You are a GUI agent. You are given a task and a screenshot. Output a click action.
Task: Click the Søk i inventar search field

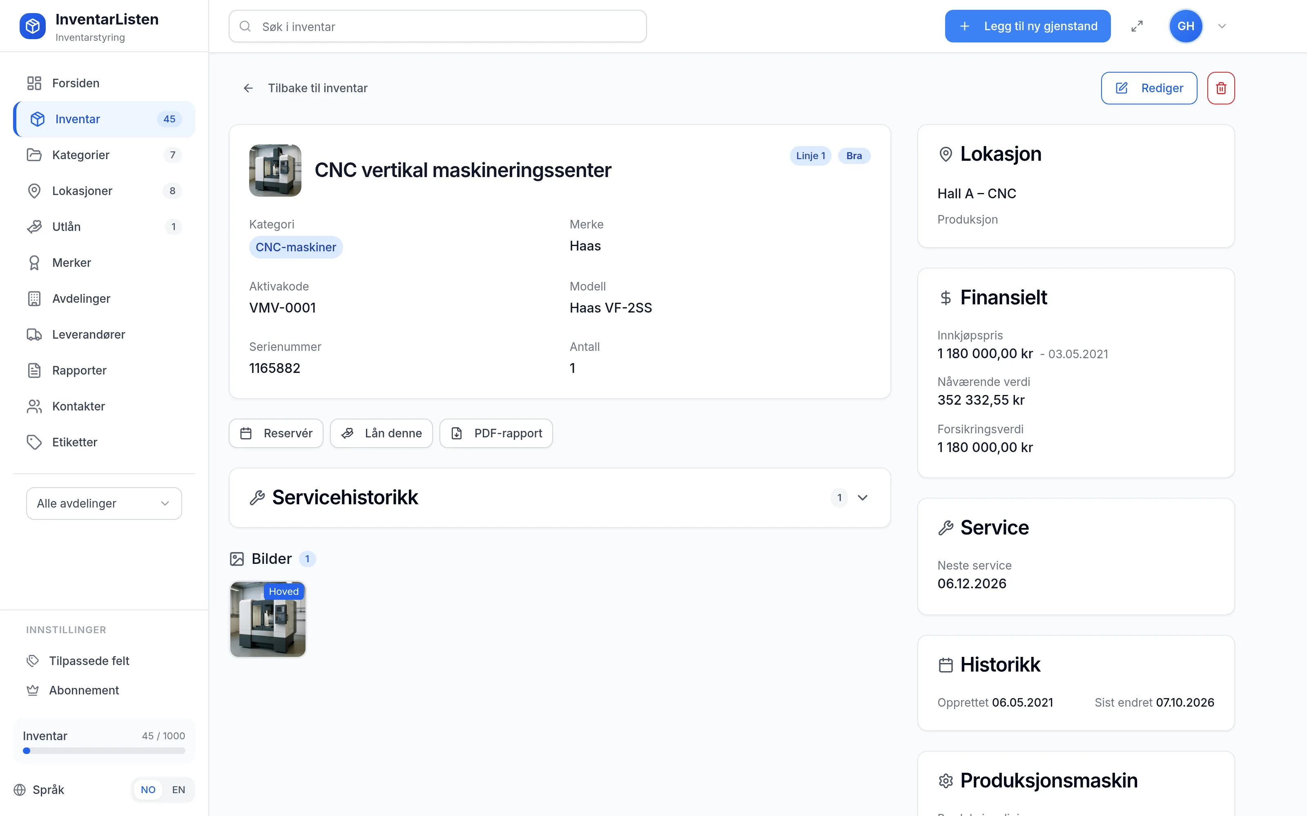click(437, 27)
